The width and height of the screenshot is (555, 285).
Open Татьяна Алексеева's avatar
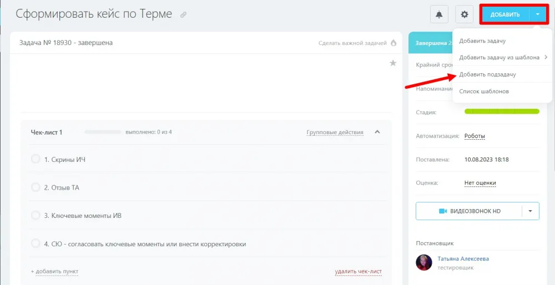pyautogui.click(x=424, y=263)
